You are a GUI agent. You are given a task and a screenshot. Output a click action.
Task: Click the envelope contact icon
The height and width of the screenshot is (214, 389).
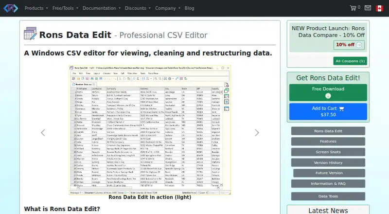tap(368, 8)
